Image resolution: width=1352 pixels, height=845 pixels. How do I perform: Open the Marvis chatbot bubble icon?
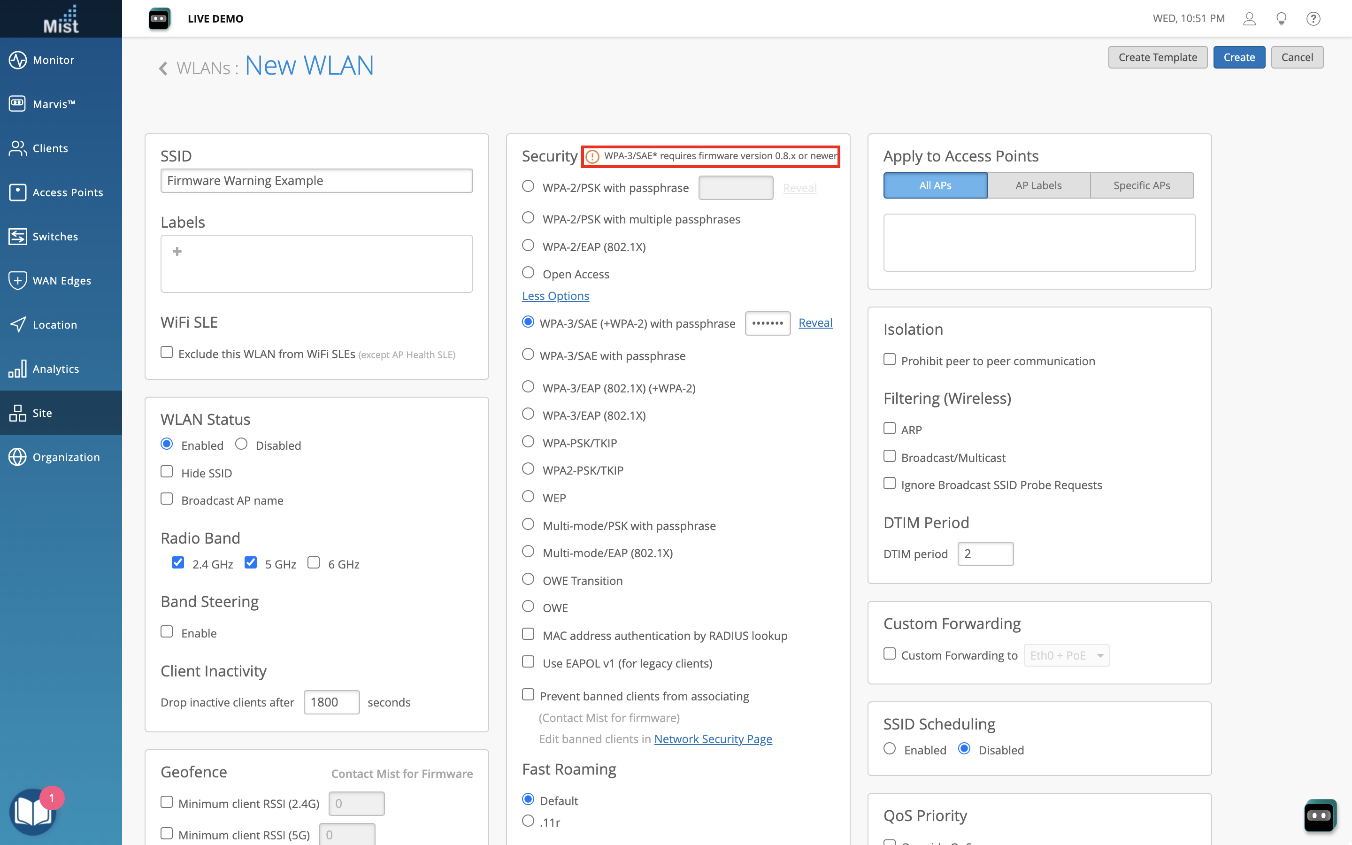(x=1320, y=815)
